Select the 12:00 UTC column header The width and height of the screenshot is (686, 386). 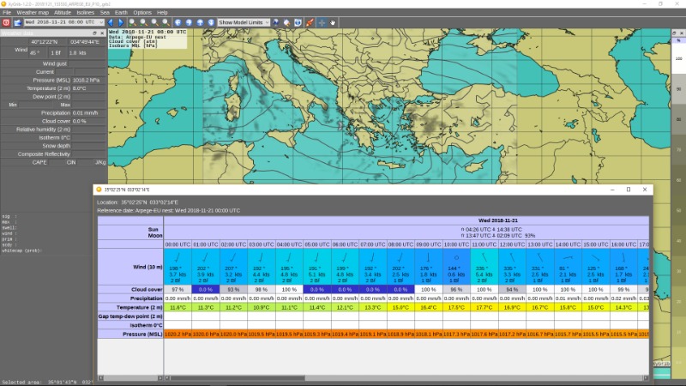(x=512, y=244)
